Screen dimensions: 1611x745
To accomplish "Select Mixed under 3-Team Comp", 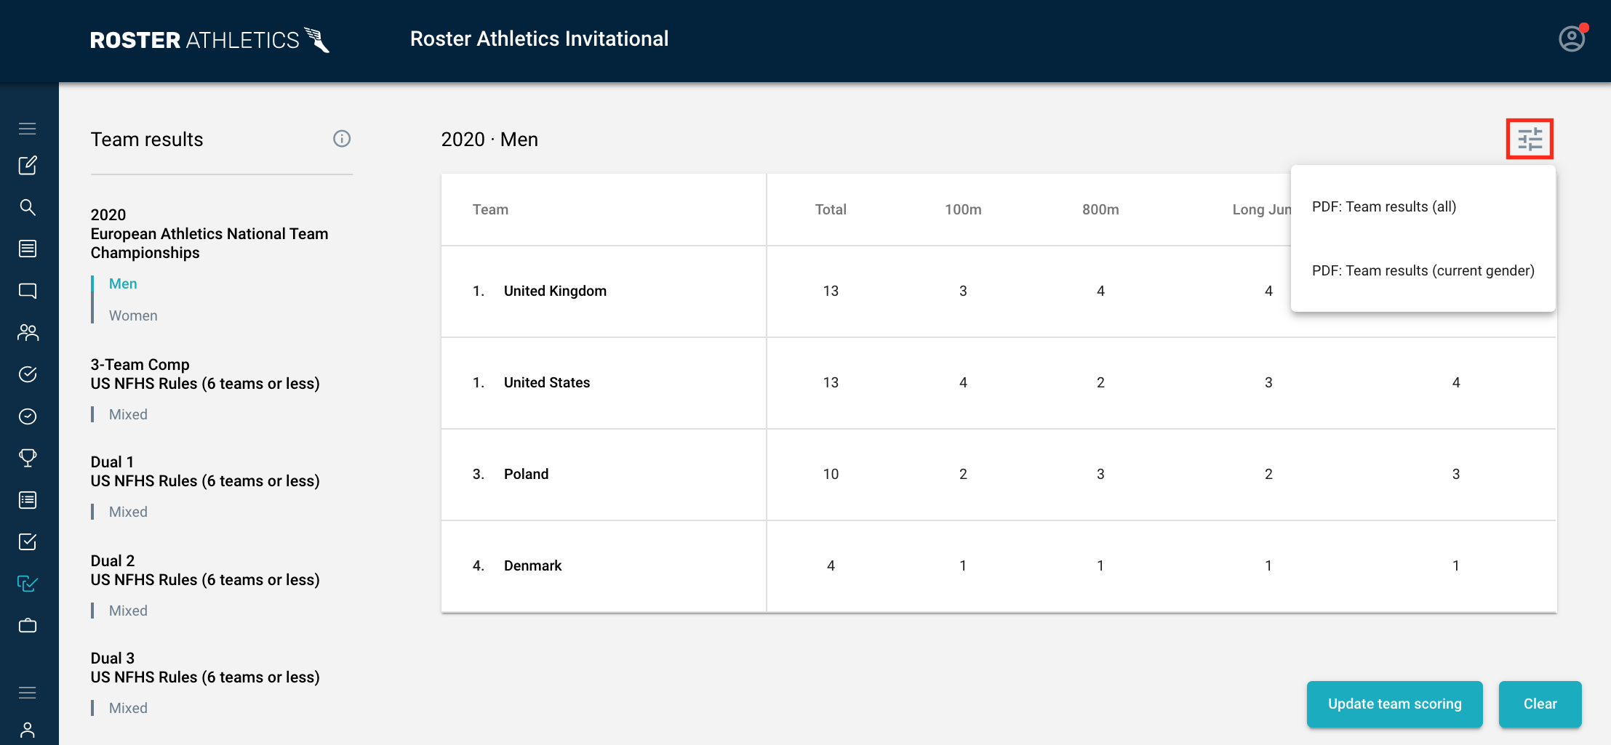I will click(128, 414).
